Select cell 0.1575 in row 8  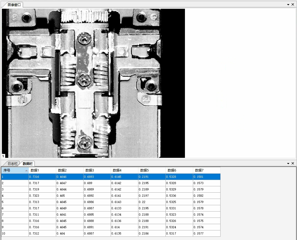click(207, 221)
